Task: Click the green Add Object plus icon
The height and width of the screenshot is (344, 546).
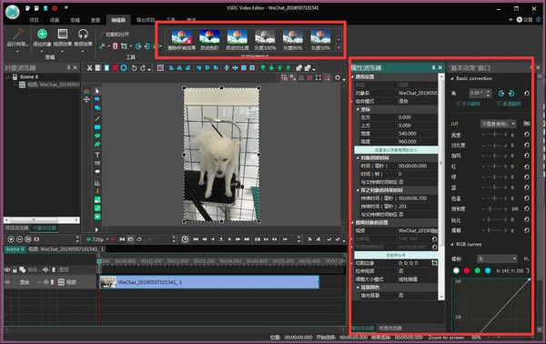Action: tap(42, 34)
